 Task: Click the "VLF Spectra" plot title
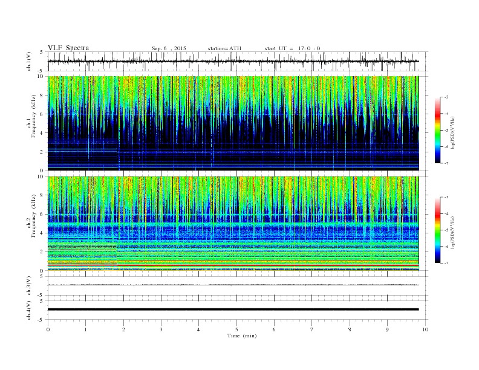pyautogui.click(x=68, y=48)
